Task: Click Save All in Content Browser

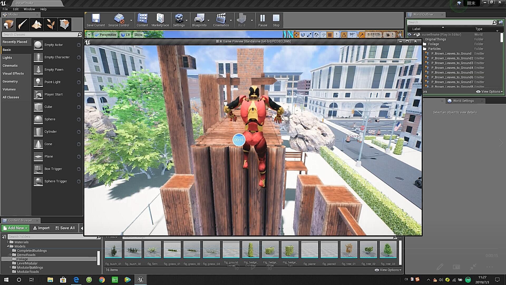Action: click(x=65, y=228)
